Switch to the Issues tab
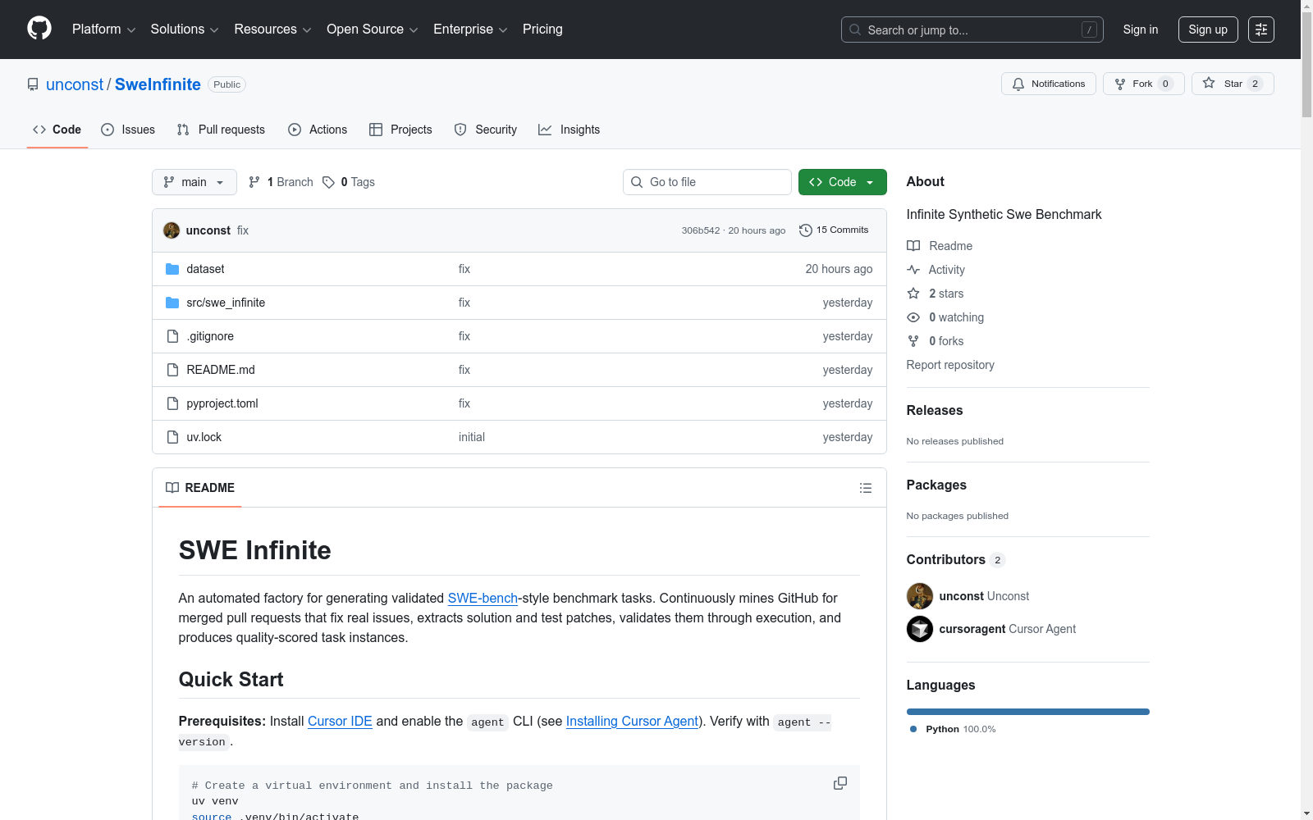Viewport: 1313px width, 820px height. pos(128,130)
